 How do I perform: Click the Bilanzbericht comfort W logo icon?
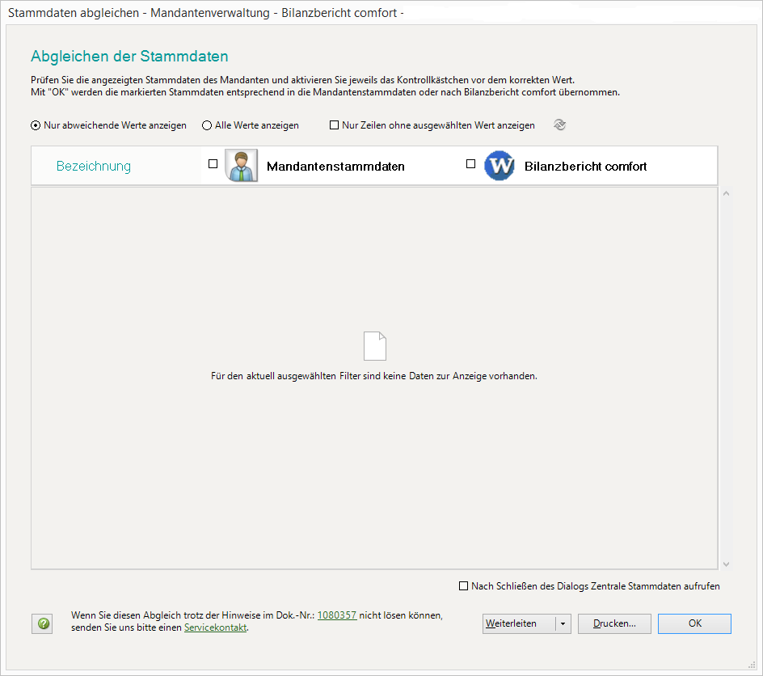(500, 166)
